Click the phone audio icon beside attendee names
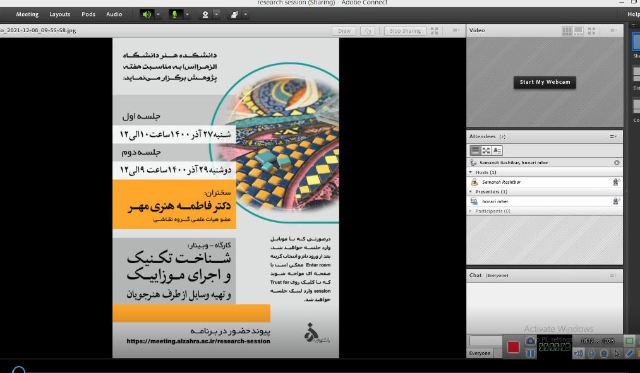The height and width of the screenshot is (373, 640). (x=473, y=163)
